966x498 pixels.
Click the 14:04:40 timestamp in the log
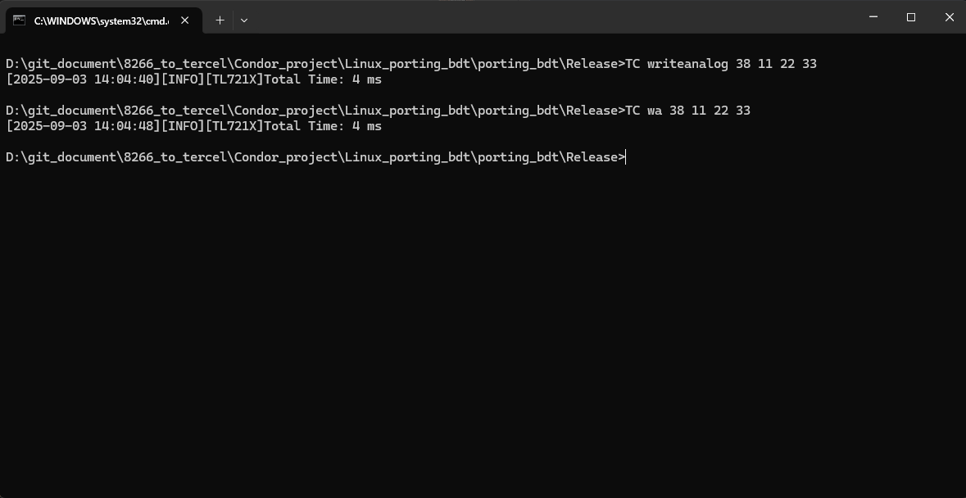click(127, 79)
